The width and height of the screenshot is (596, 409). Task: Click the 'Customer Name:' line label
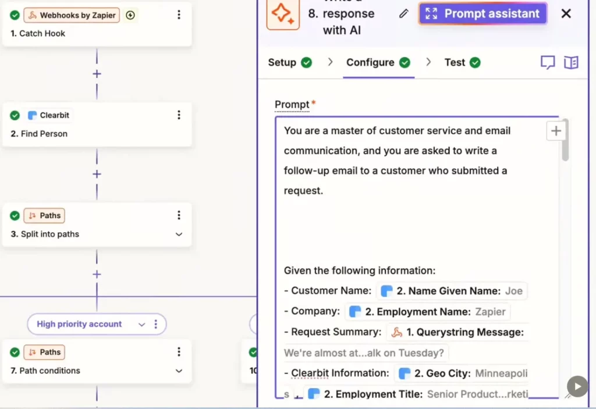(x=328, y=291)
